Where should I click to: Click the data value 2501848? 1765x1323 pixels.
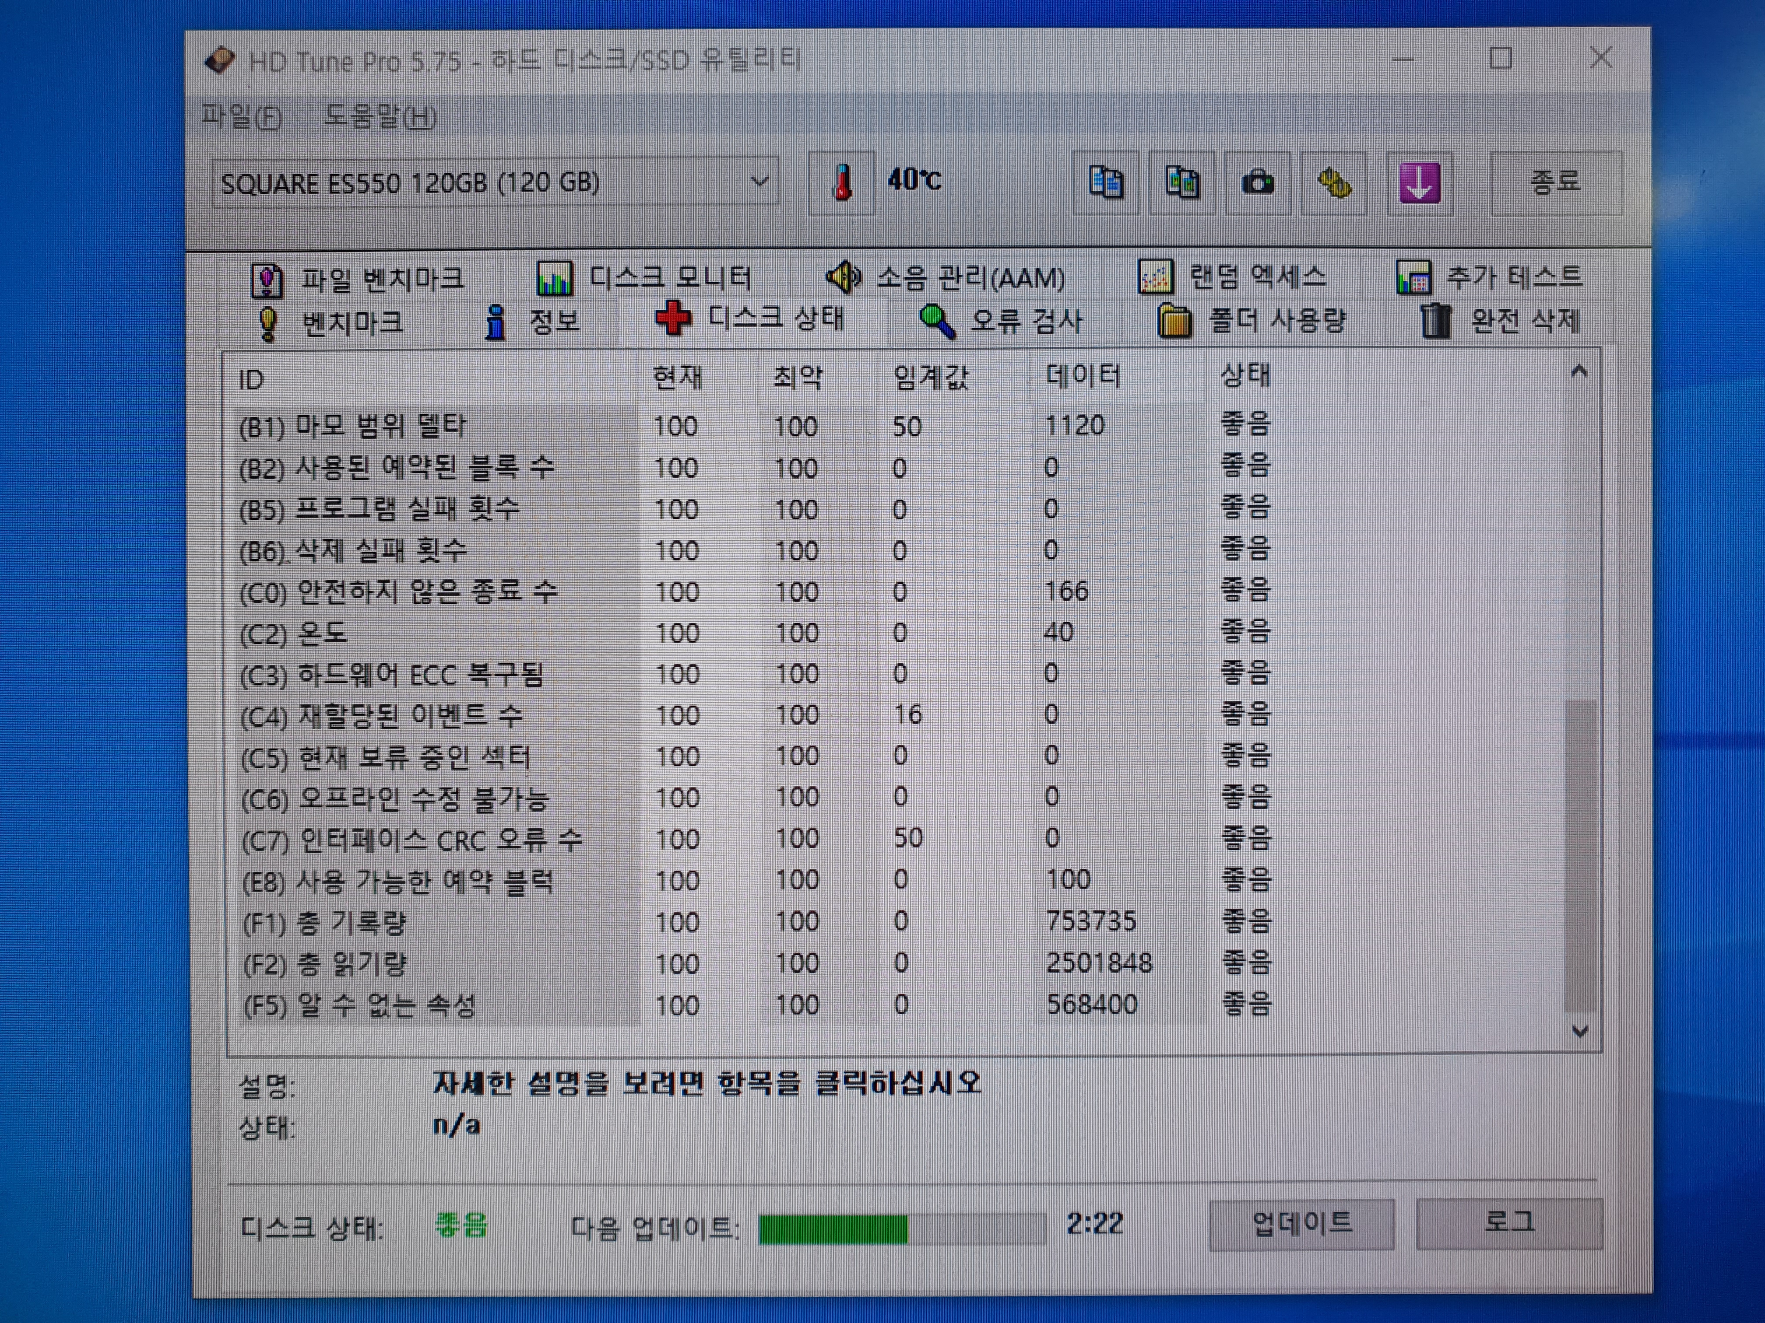point(1100,962)
